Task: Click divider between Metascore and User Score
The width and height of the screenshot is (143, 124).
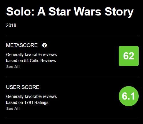Action: click(72, 77)
